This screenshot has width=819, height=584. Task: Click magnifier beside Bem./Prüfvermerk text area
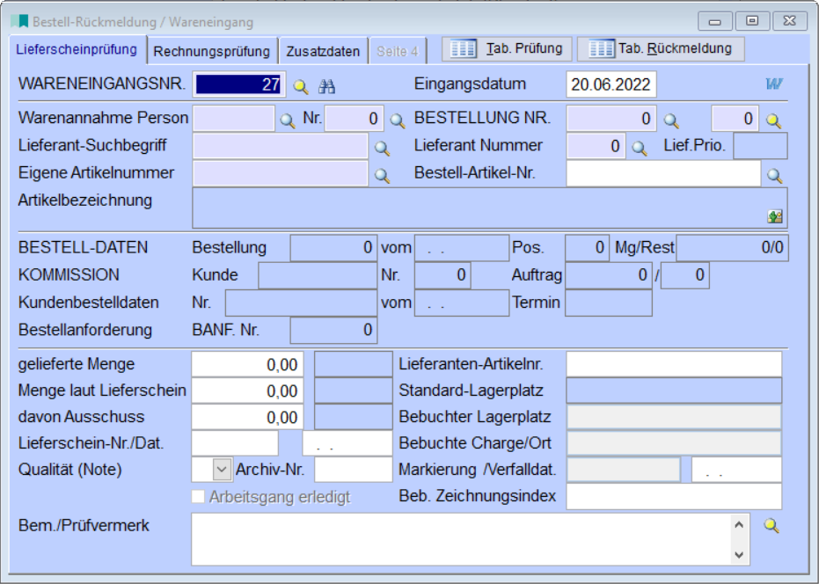tap(771, 526)
